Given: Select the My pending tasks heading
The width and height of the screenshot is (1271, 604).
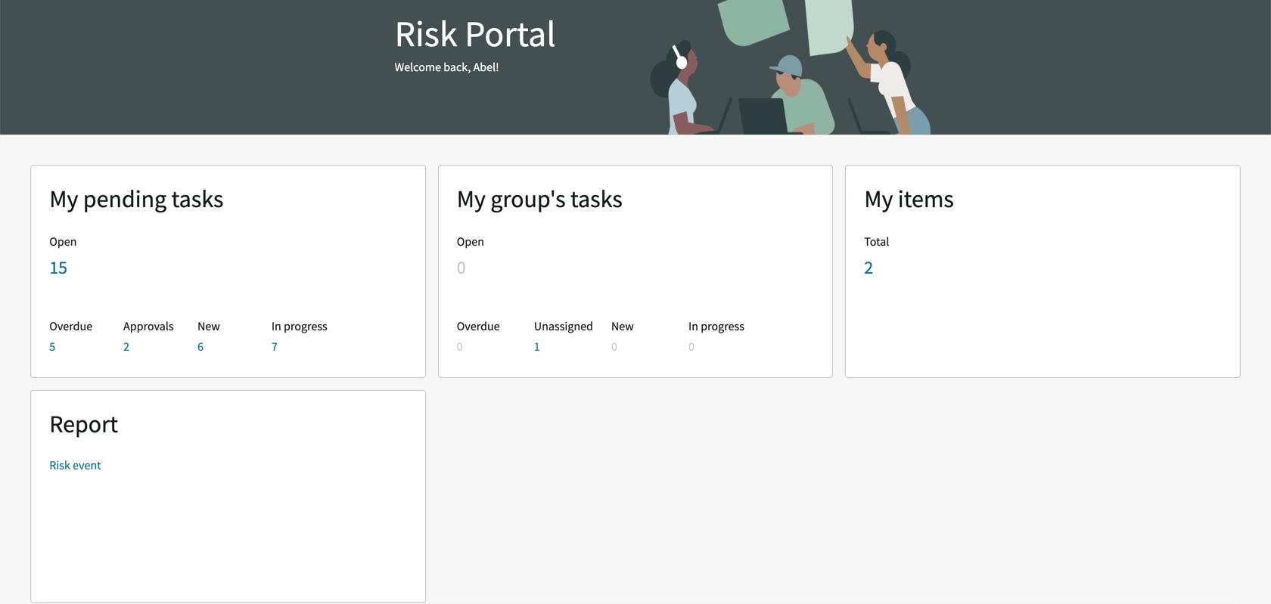Looking at the screenshot, I should (136, 200).
